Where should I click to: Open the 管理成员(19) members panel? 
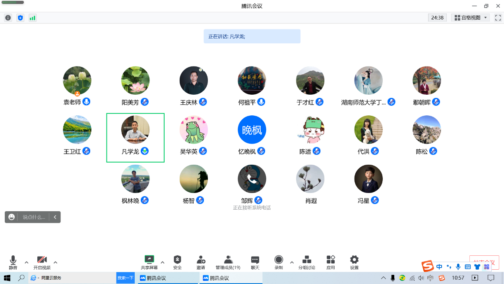point(228,262)
